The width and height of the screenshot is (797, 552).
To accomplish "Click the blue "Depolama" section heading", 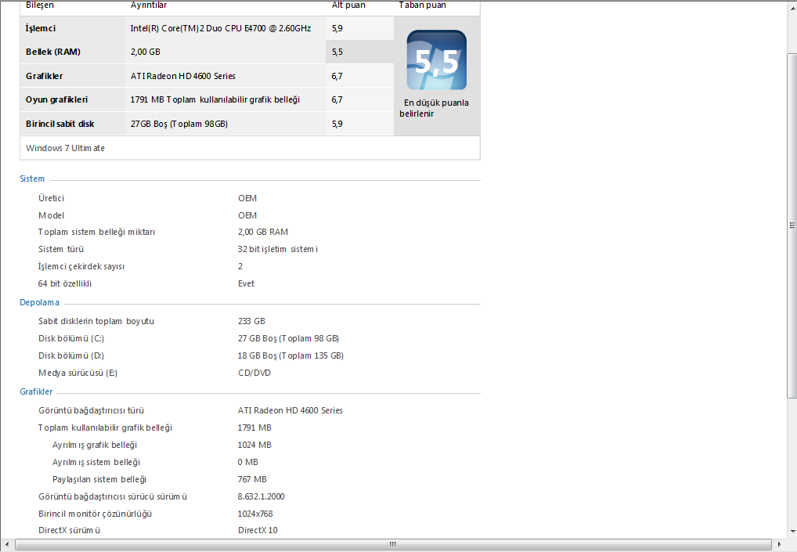I will point(39,302).
